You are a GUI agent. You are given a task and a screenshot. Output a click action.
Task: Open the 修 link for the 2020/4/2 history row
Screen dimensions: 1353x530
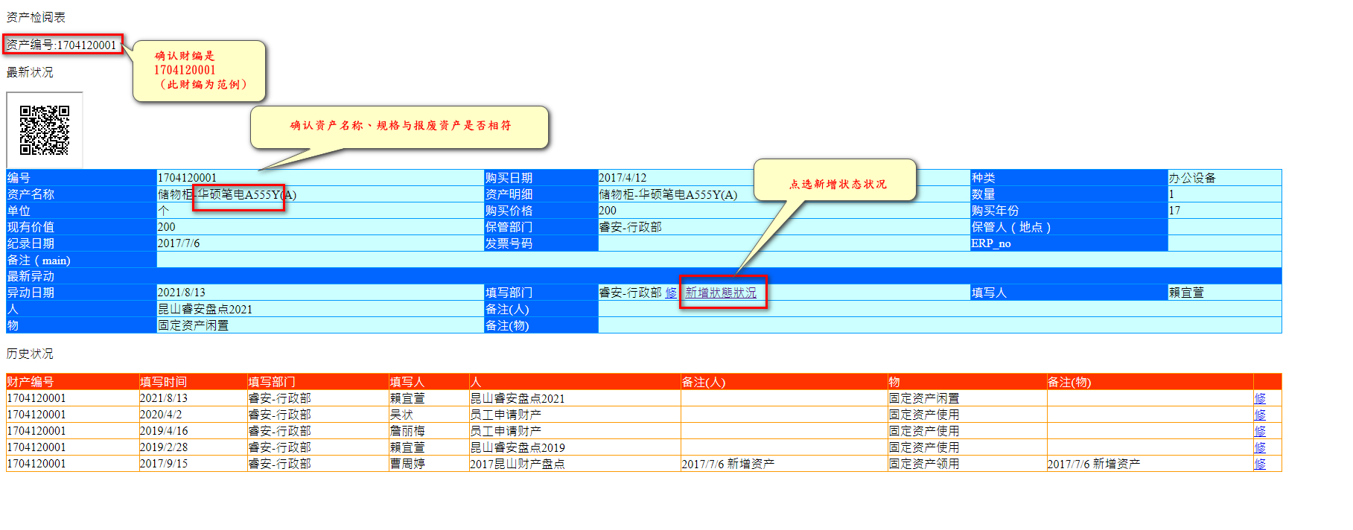click(x=1259, y=415)
